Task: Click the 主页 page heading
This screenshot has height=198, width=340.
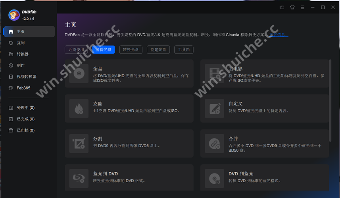Action: [71, 25]
